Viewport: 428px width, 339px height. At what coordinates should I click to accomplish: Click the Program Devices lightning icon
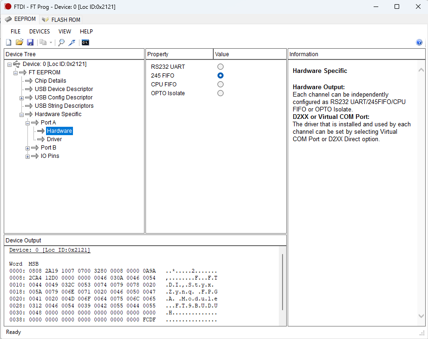72,42
